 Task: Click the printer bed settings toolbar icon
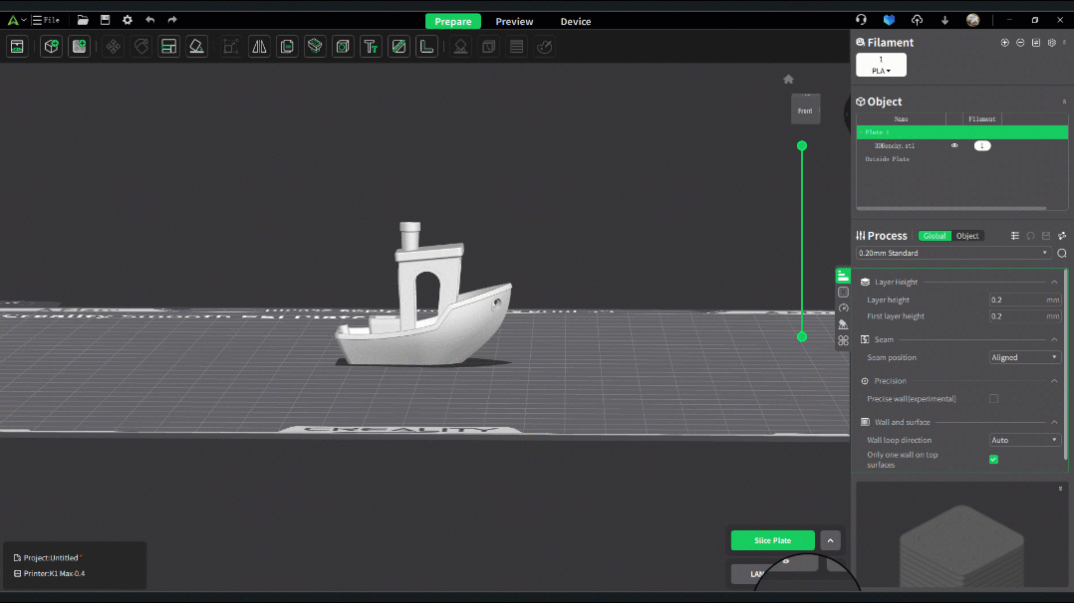click(17, 47)
